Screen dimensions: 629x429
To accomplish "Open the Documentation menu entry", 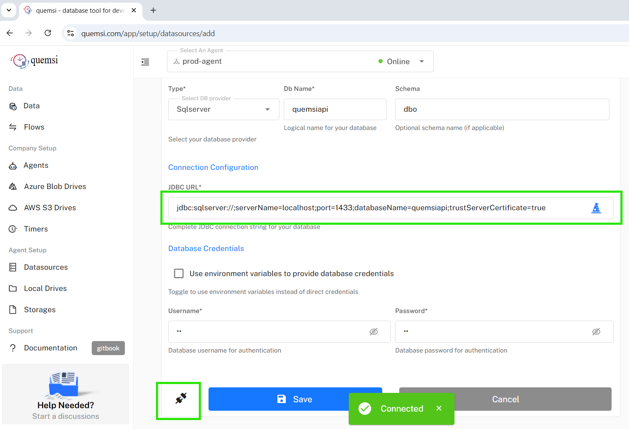I will tap(50, 347).
